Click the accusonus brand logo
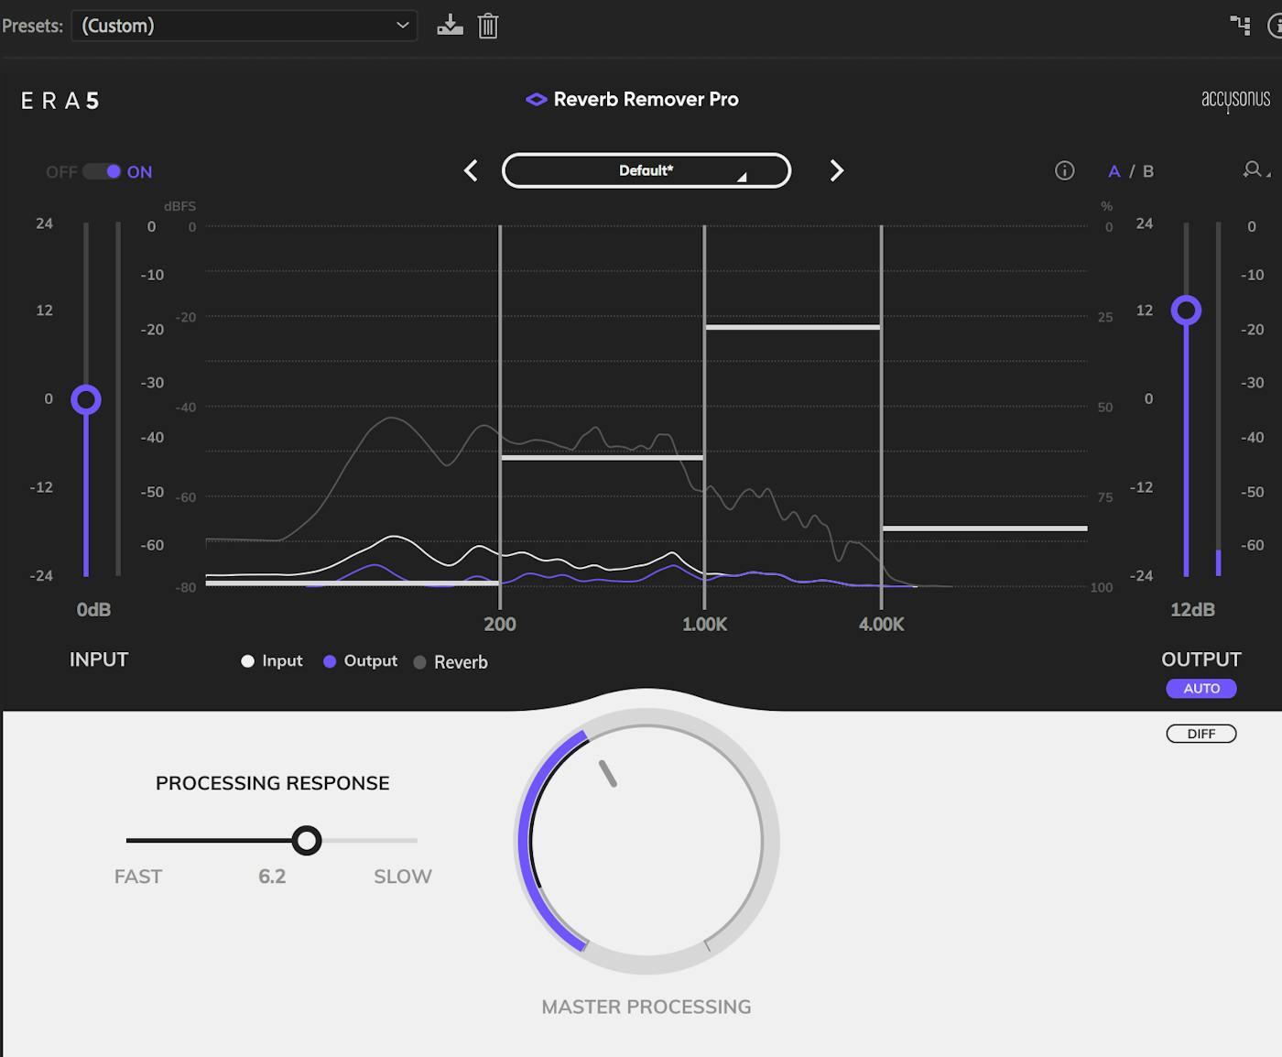The width and height of the screenshot is (1282, 1057). [x=1235, y=100]
